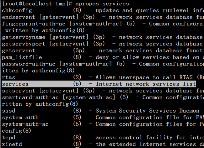Click the tcpd access control line
204x148 pixels.
pos(103,137)
